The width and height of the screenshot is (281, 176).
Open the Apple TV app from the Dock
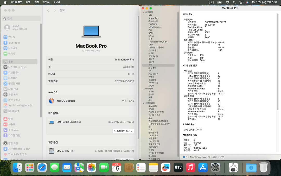(x=178, y=167)
